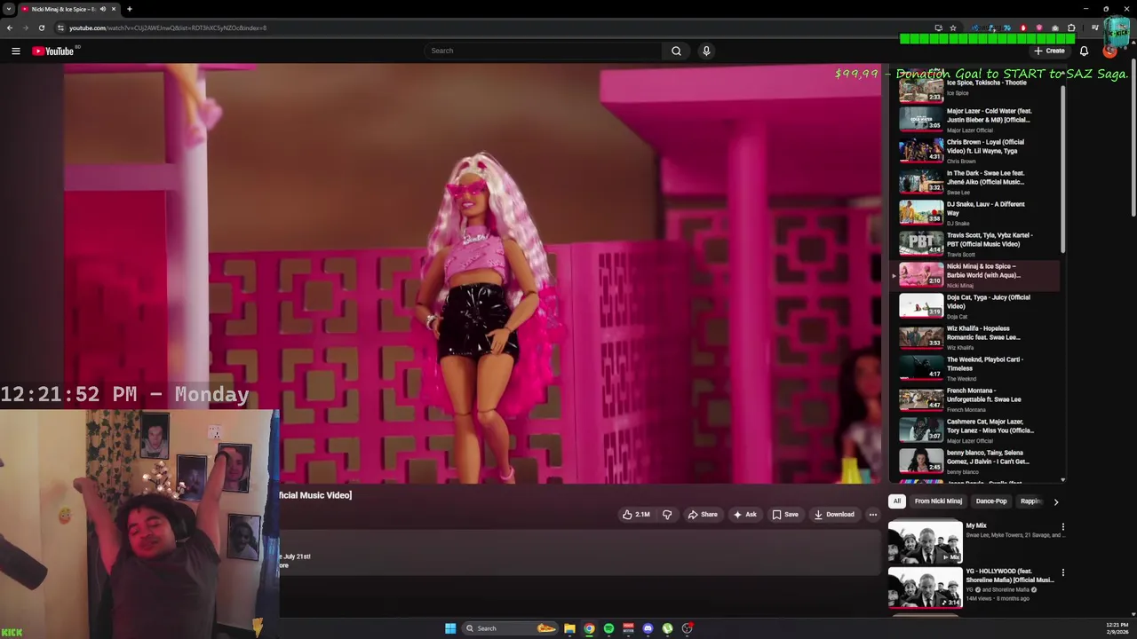
Task: Open a new browser tab with plus
Action: point(129,9)
